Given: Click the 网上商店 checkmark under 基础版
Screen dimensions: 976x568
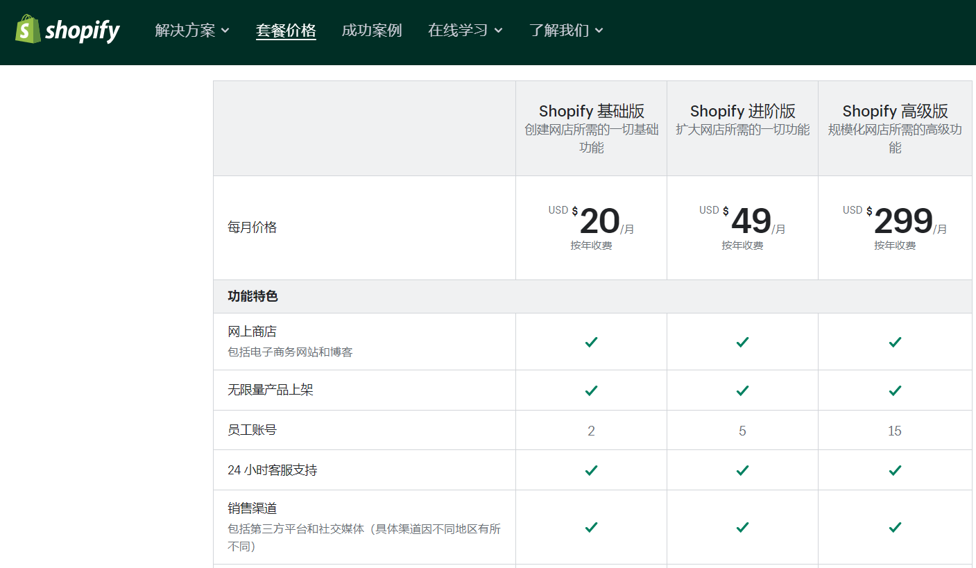Looking at the screenshot, I should [590, 342].
